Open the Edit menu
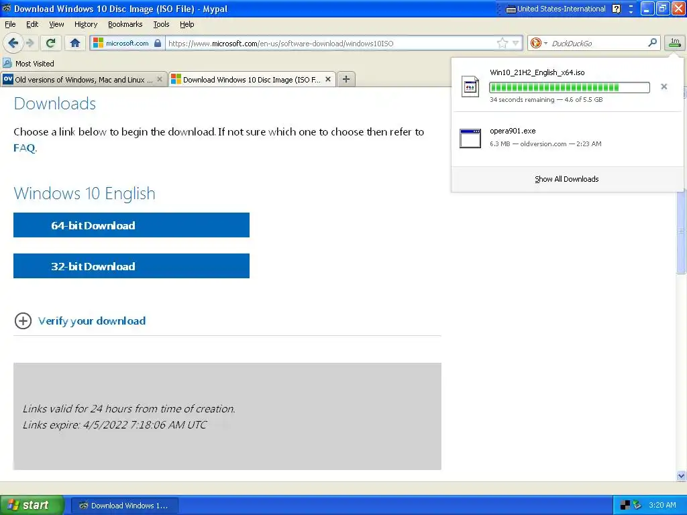 tap(32, 24)
